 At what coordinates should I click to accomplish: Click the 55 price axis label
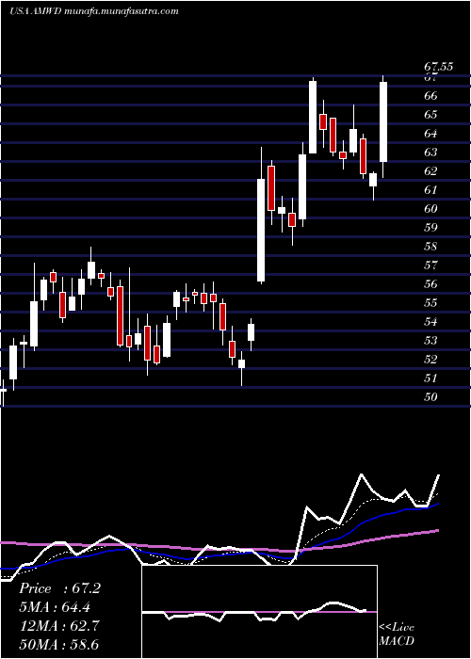431,302
